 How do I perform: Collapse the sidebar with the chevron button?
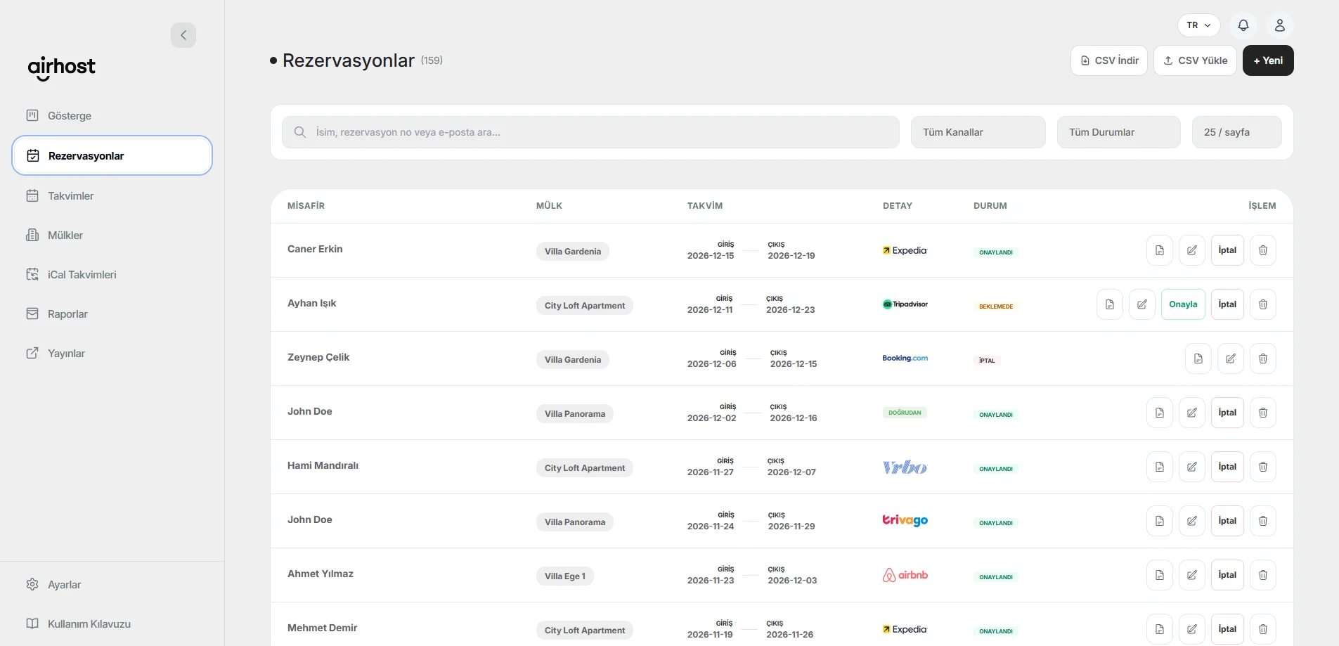(183, 35)
